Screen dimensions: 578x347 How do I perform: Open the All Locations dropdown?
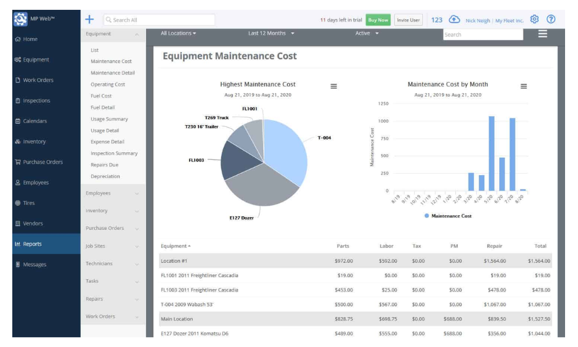(178, 33)
